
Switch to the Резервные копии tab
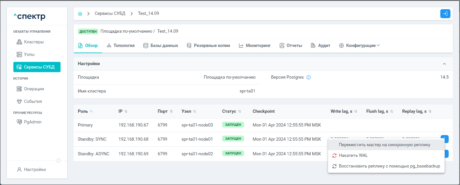(208, 46)
